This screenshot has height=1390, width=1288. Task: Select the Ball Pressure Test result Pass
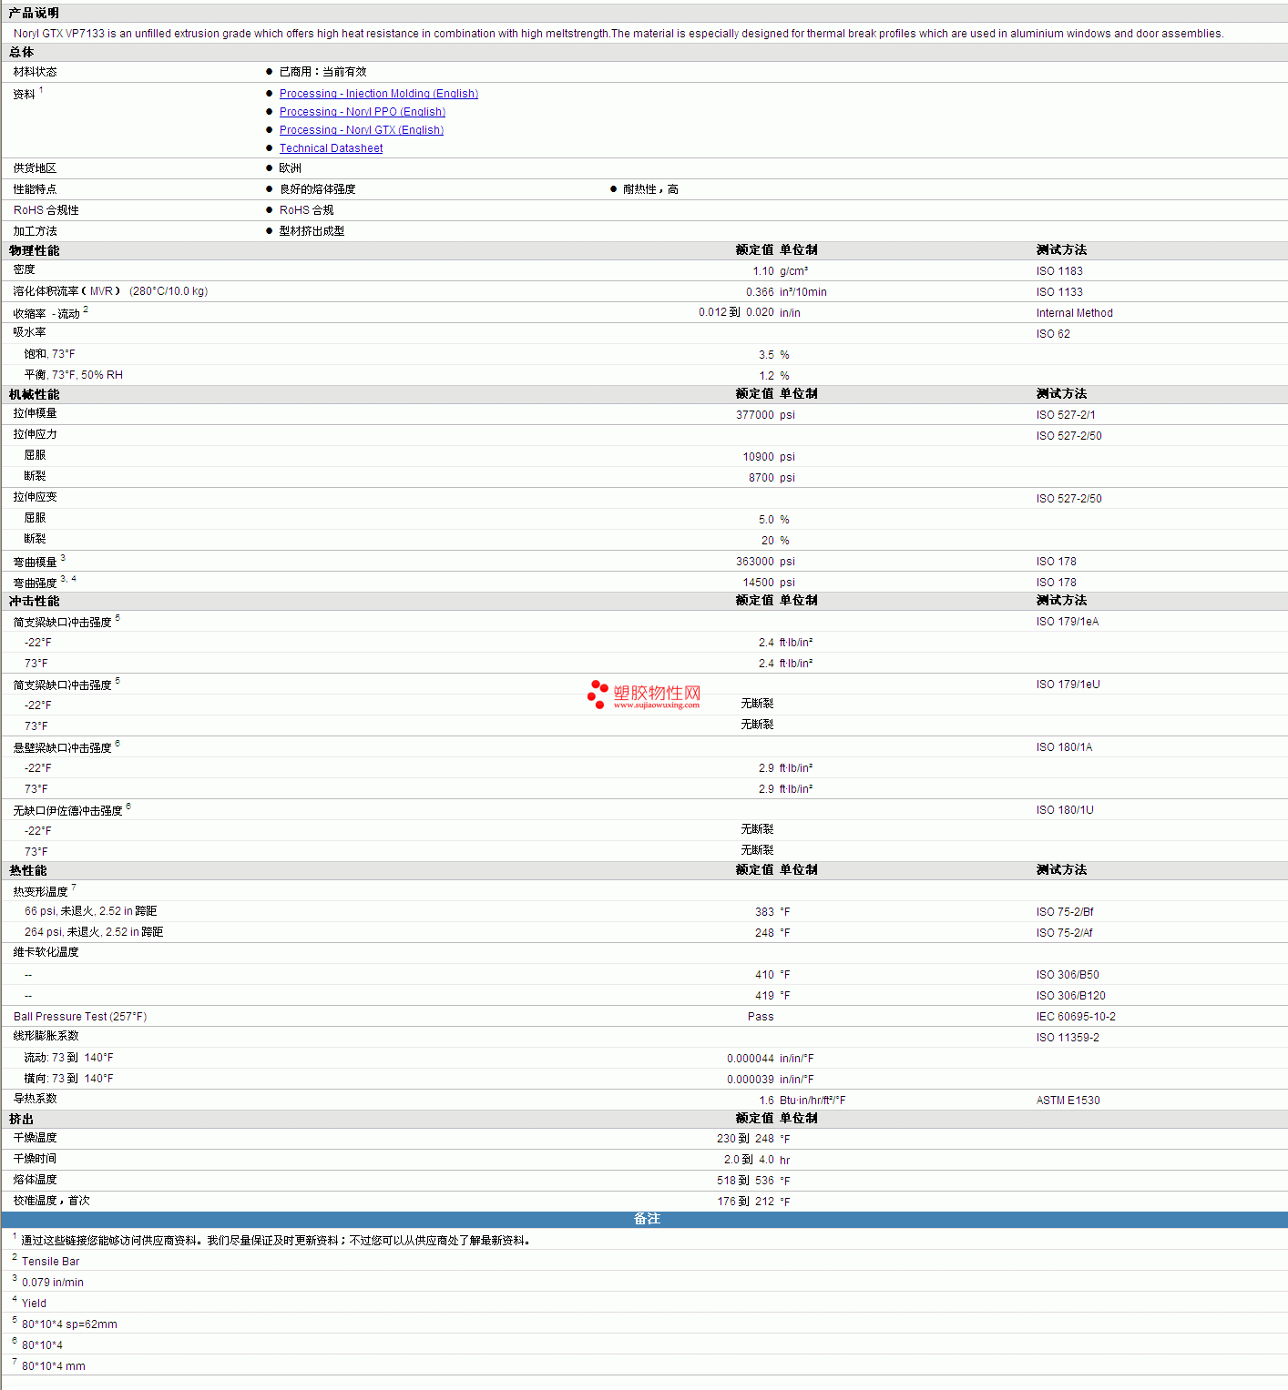pyautogui.click(x=761, y=1017)
